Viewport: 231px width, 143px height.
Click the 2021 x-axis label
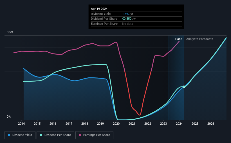(x=132, y=124)
